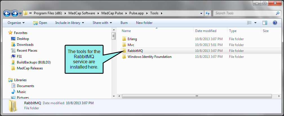Expand arrow after Tools breadcrumb
The height and width of the screenshot is (116, 284).
161,13
